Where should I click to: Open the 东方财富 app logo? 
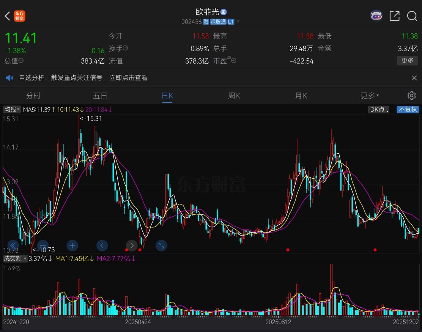pyautogui.click(x=20, y=16)
